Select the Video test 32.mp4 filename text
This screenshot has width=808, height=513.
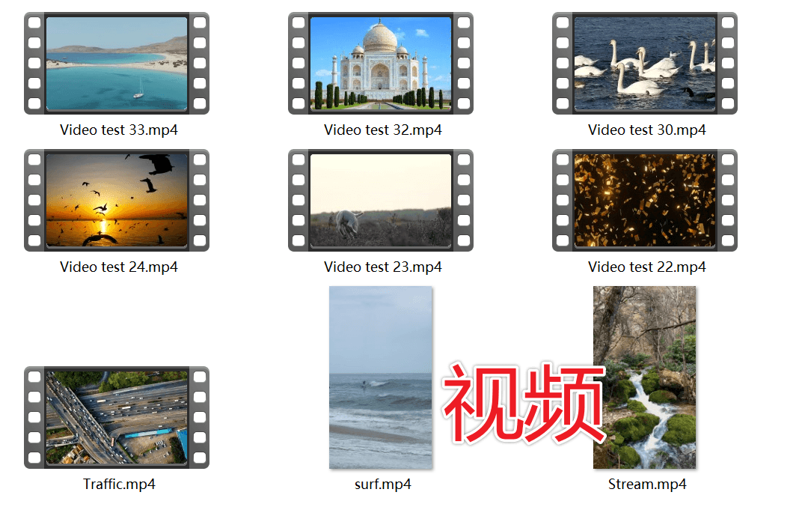[x=382, y=130]
